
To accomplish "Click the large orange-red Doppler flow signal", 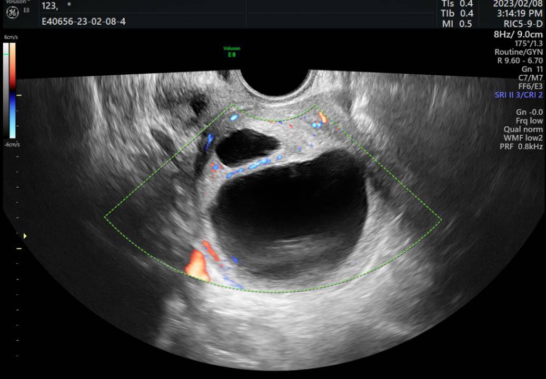I will coord(198,265).
